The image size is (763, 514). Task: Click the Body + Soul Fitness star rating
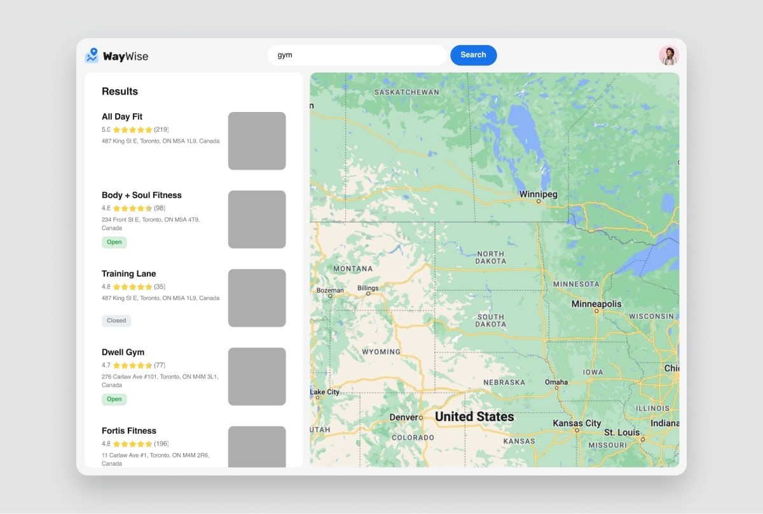coord(133,208)
